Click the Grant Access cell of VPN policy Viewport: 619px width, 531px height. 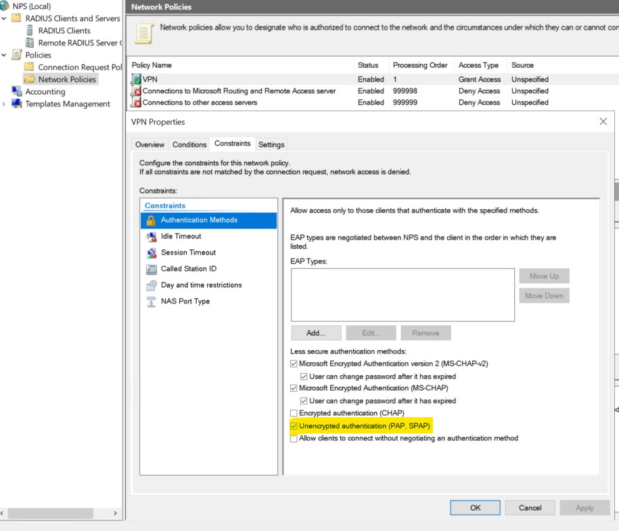point(480,79)
